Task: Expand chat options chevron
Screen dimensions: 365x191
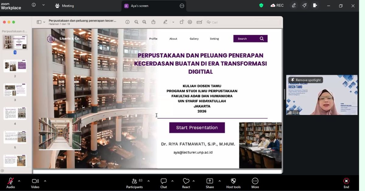Action: point(172,181)
